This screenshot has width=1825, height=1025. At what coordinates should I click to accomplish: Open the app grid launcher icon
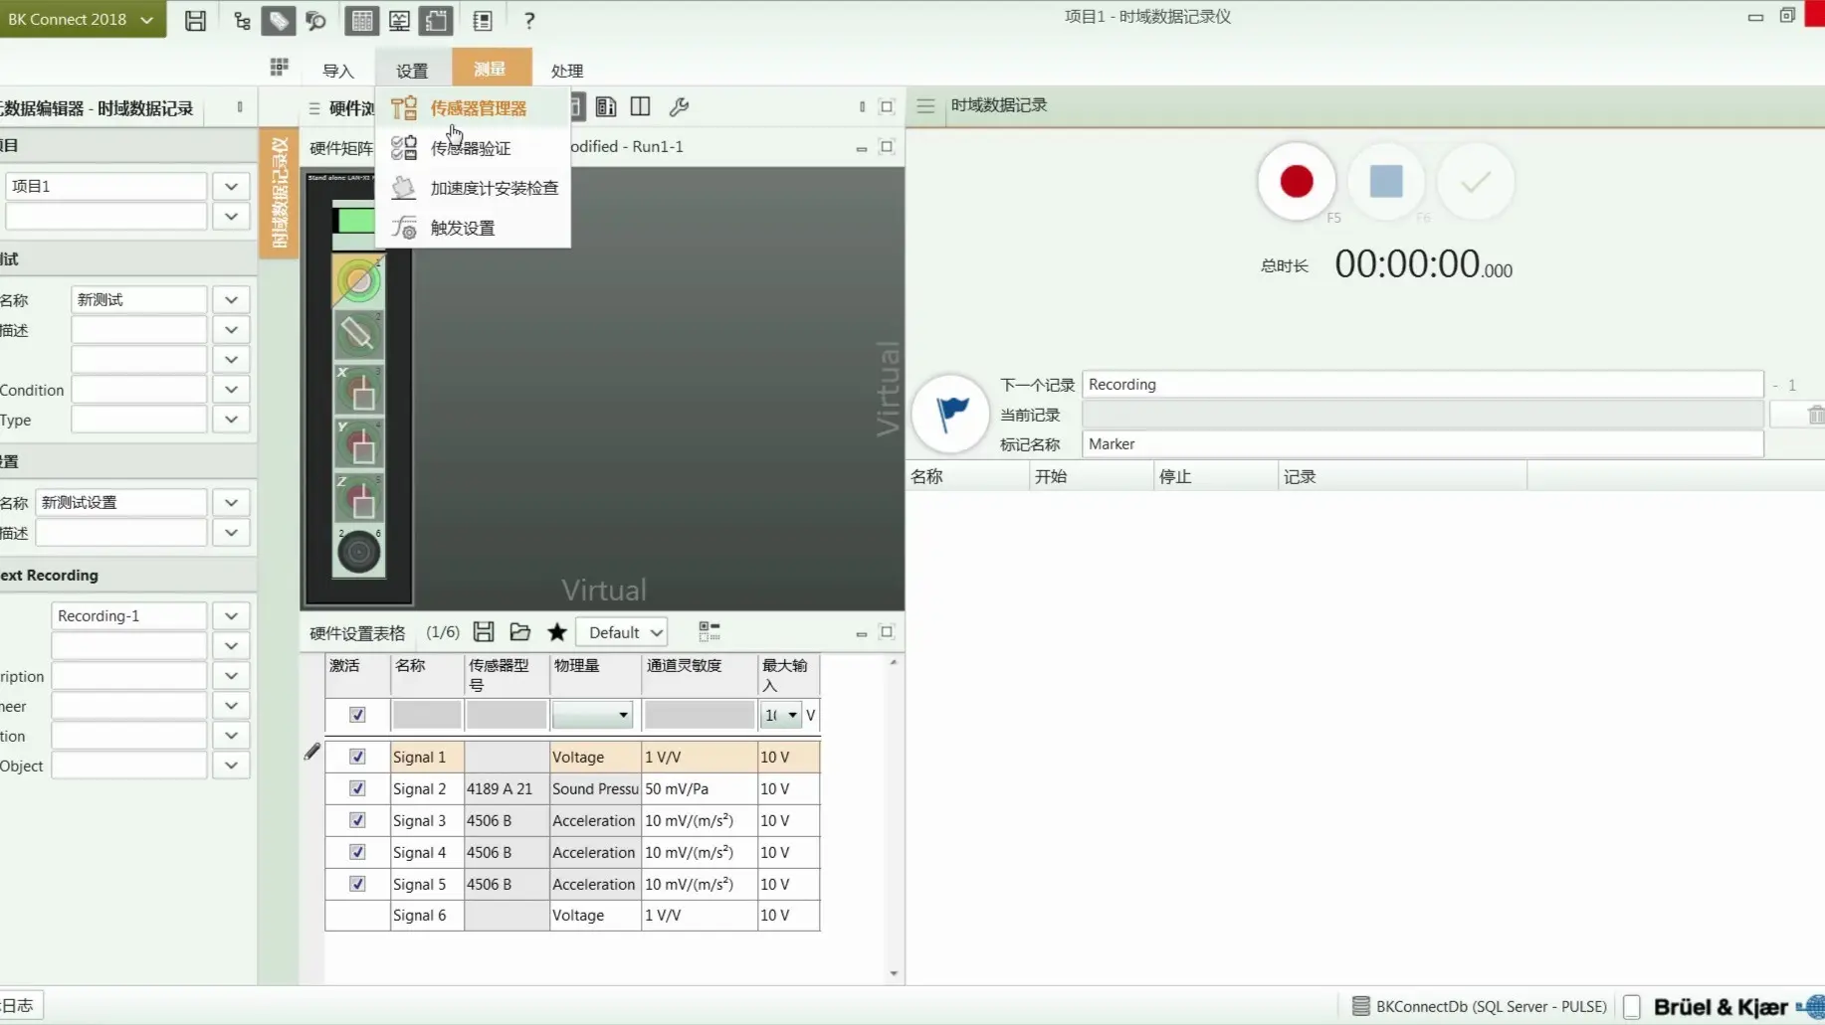(279, 67)
